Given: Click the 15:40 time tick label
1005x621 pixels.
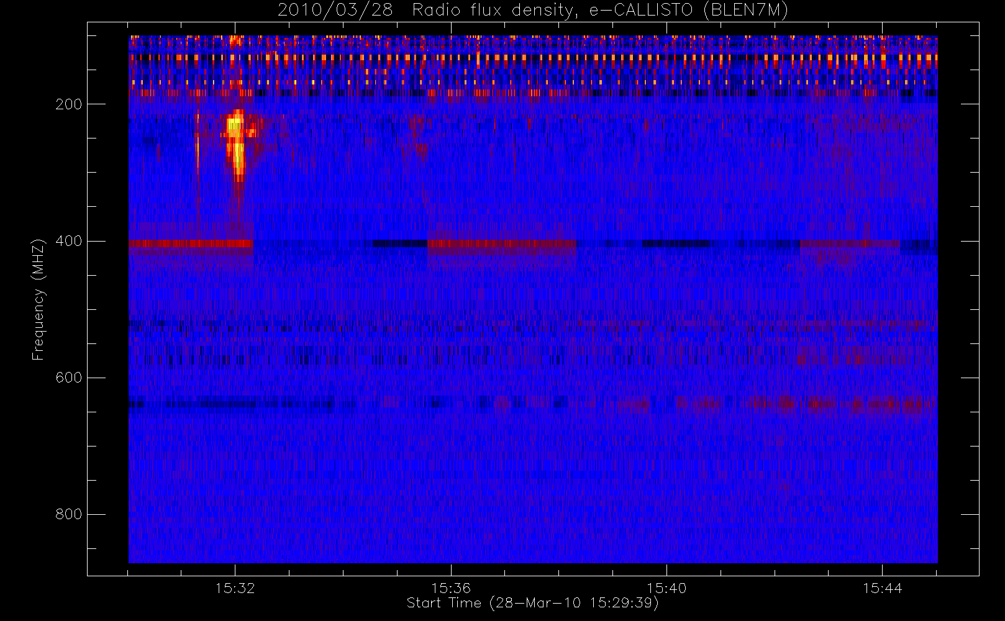Looking at the screenshot, I should [666, 588].
